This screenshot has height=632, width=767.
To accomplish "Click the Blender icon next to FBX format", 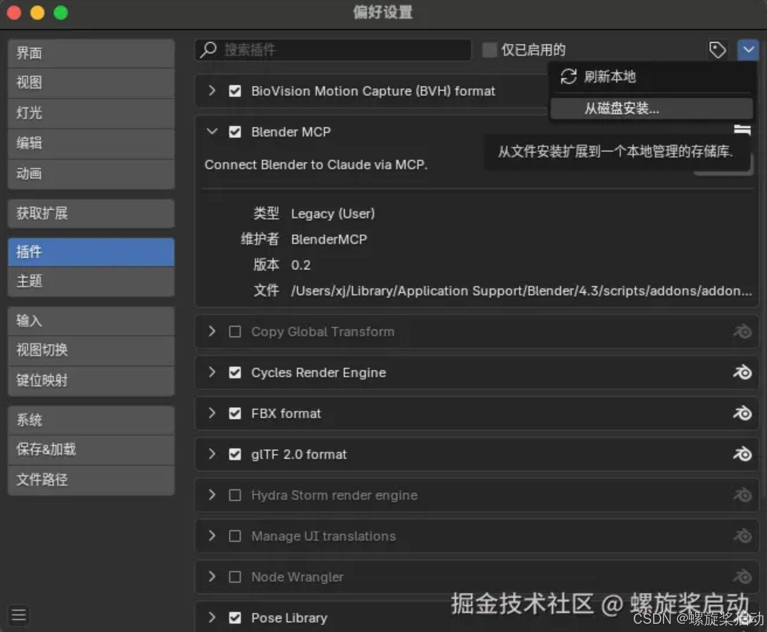I will (x=742, y=414).
